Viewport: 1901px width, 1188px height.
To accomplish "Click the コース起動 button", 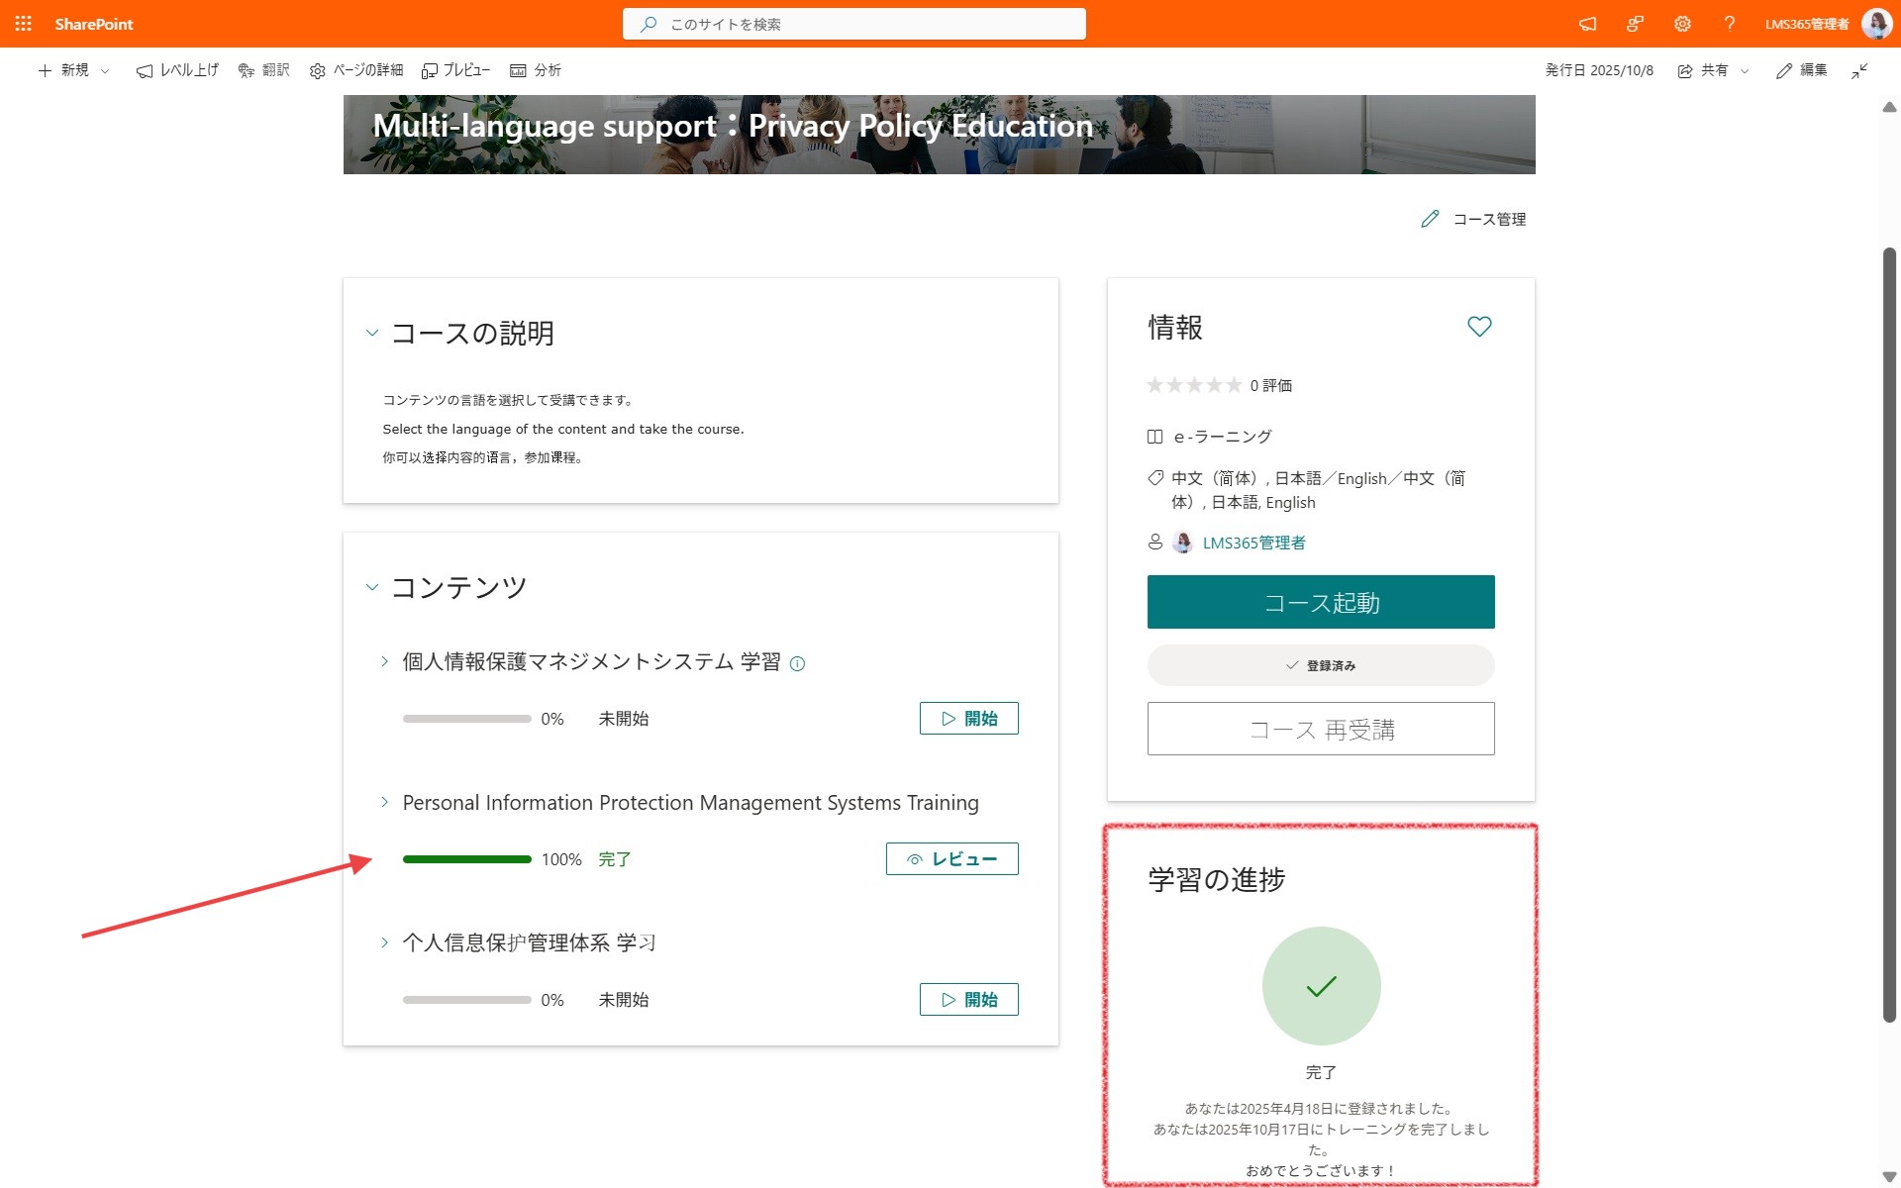I will (x=1321, y=602).
